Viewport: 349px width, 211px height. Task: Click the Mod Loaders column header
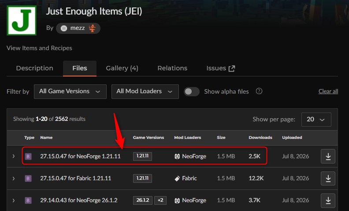[x=188, y=138]
